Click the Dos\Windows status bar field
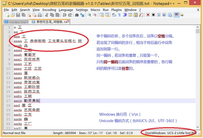Viewport: 203px width, 138px height. [x=155, y=133]
